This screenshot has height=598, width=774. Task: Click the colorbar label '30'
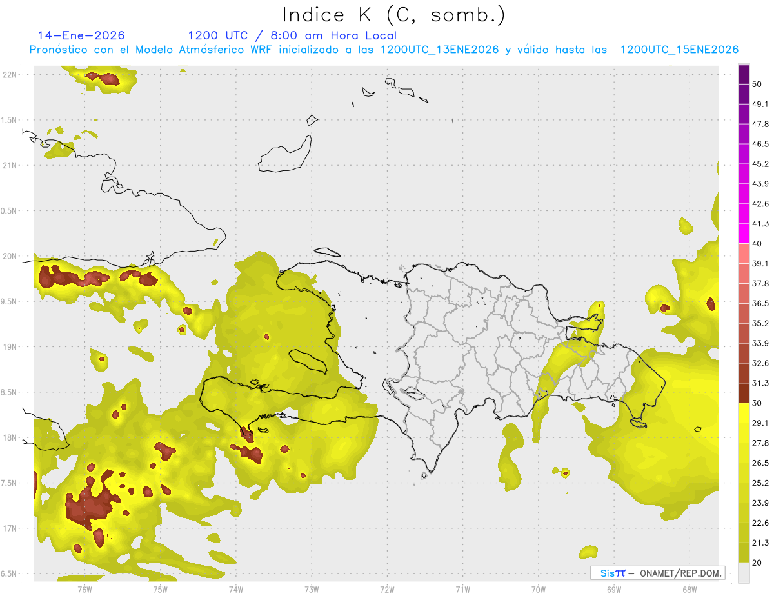coord(757,403)
